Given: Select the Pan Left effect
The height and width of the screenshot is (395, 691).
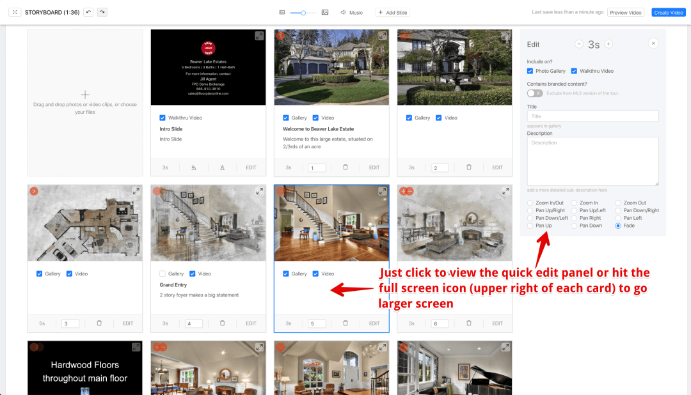Looking at the screenshot, I should (618, 218).
